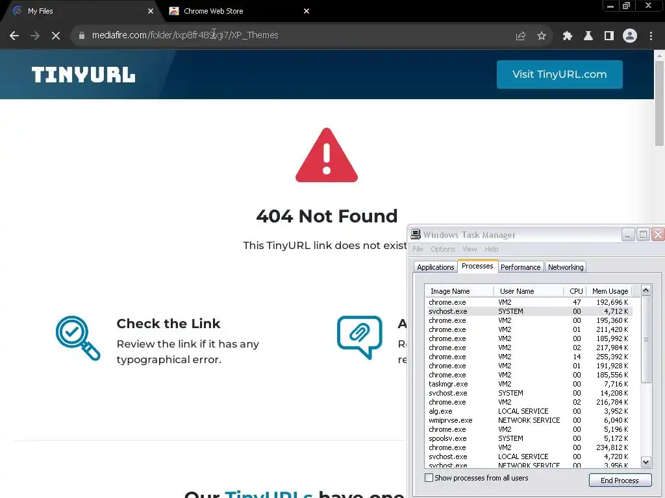The width and height of the screenshot is (665, 498).
Task: Click the process list scrollbar thumb
Action: (646, 339)
